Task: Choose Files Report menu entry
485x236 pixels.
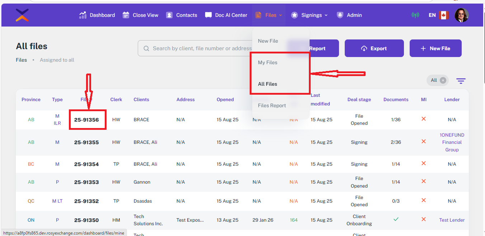Action: 272,105
